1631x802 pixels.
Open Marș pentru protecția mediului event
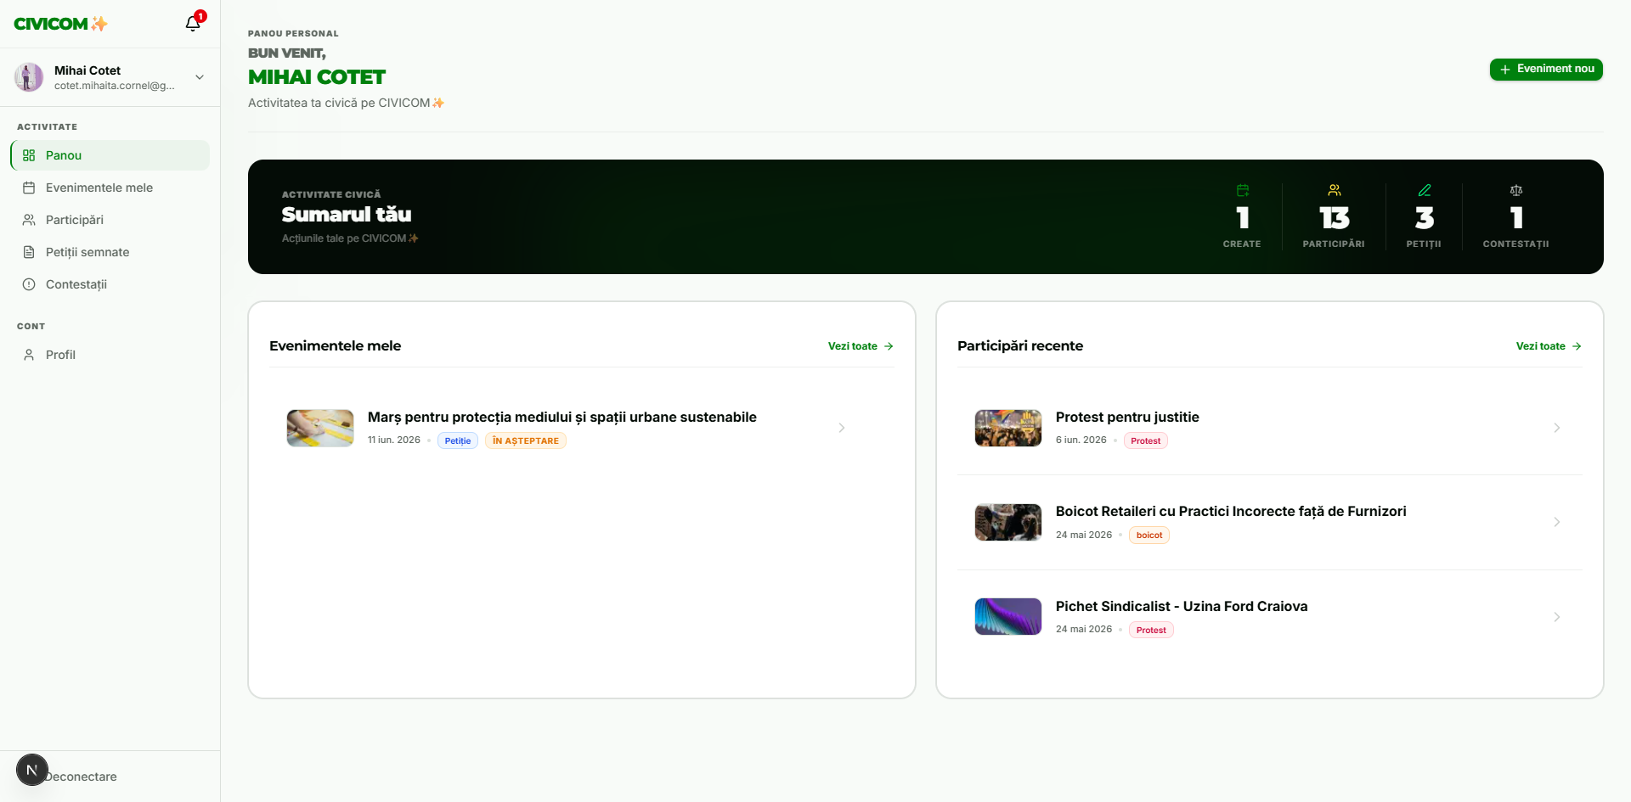click(562, 417)
